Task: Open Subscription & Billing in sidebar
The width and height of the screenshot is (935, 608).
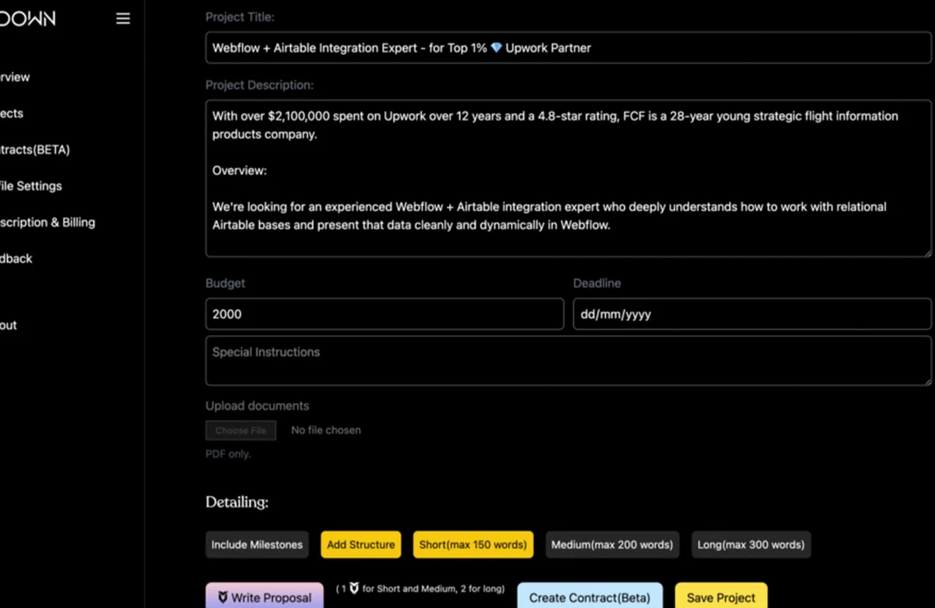Action: coord(48,222)
